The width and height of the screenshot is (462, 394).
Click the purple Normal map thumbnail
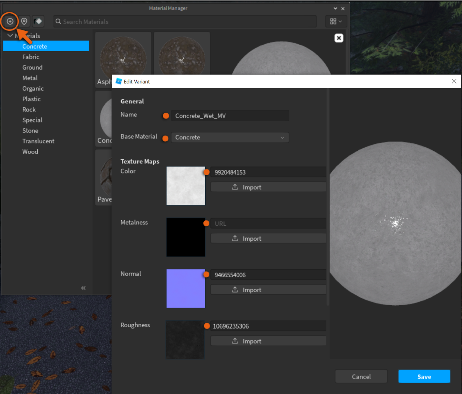click(x=186, y=288)
